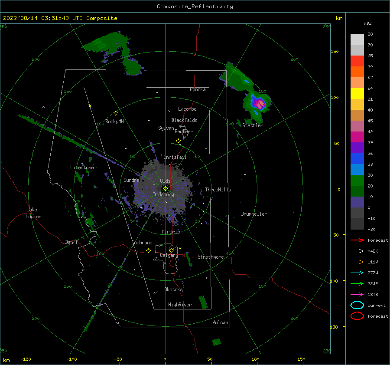Click the Airdrie town label
390x365 pixels.
171,232
